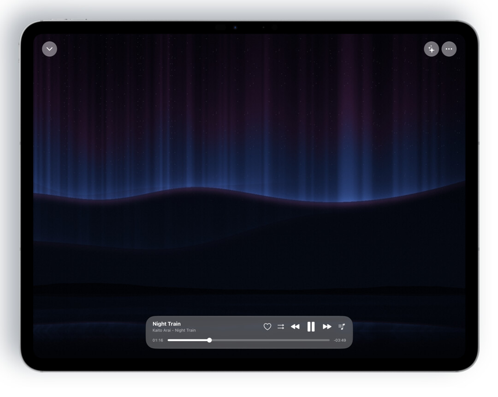498x397 pixels.
Task: Open the sparkle visualizer effects button
Action: point(431,49)
